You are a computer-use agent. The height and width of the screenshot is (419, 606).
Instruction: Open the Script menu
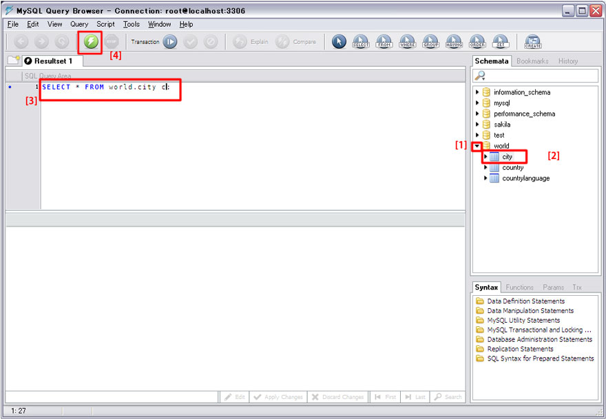[105, 24]
